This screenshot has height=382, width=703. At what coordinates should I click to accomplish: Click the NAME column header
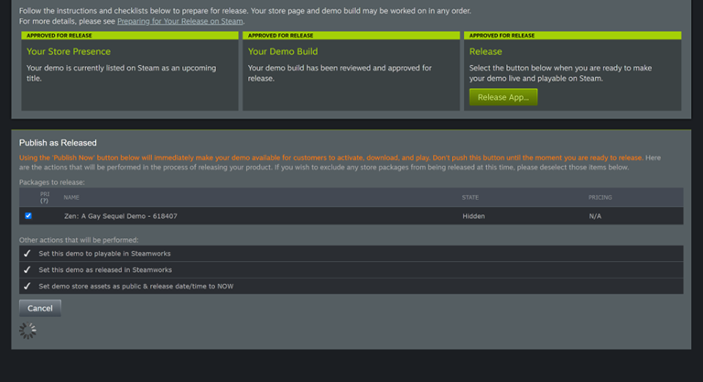coord(71,197)
